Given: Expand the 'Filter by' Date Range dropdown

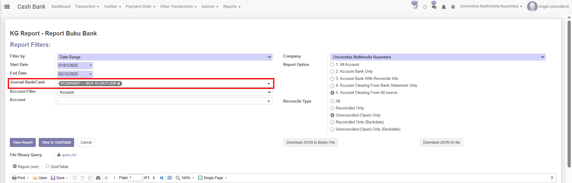Looking at the screenshot, I should click(165, 57).
